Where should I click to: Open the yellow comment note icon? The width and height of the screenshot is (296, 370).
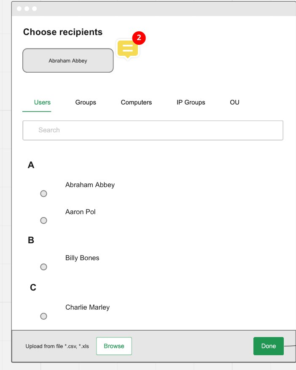click(x=127, y=49)
